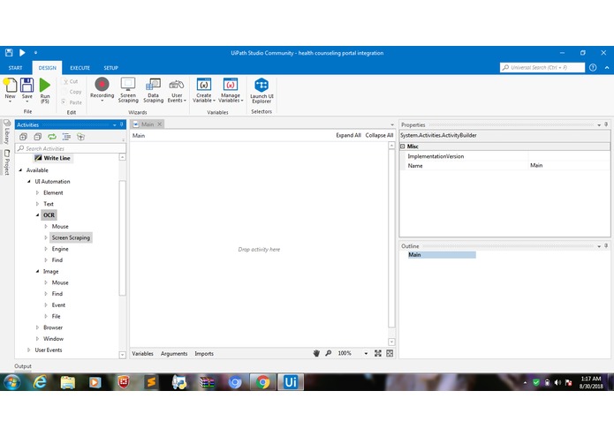The image size is (614, 436).
Task: Start the Recording wizard
Action: (x=102, y=85)
